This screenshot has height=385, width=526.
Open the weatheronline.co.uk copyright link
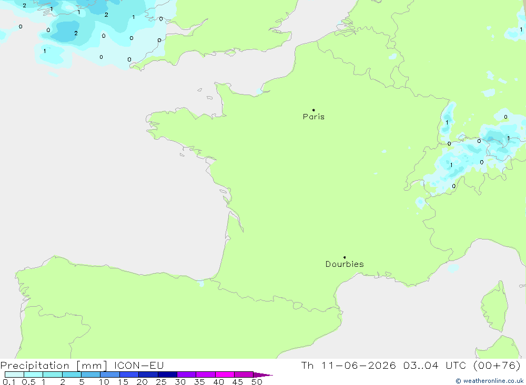[489, 381]
